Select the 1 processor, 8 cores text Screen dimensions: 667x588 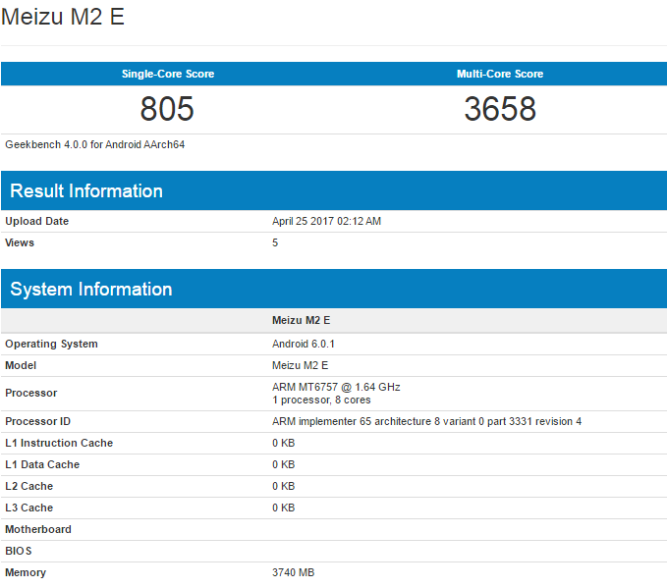(321, 401)
